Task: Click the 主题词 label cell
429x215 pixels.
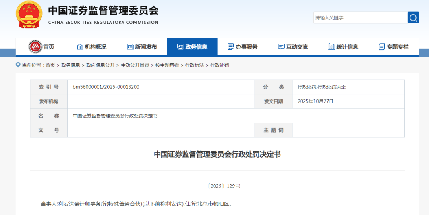Action: [x=274, y=130]
